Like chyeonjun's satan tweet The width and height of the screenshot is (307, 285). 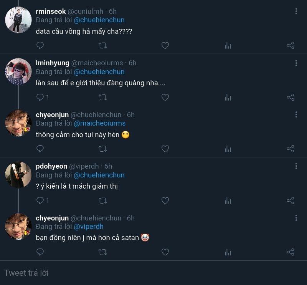pyautogui.click(x=165, y=252)
